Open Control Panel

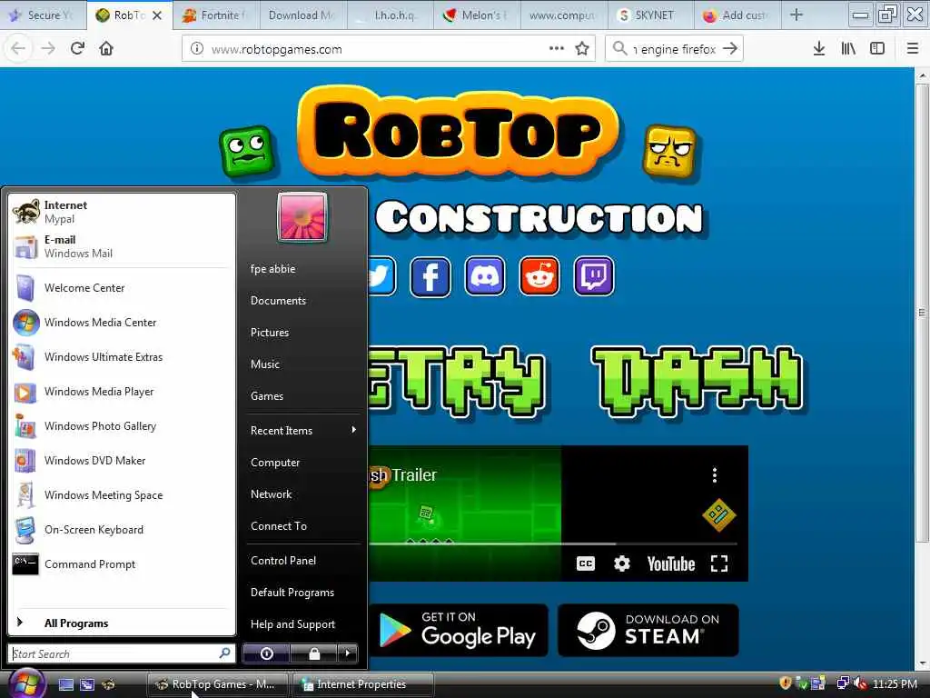(302, 560)
